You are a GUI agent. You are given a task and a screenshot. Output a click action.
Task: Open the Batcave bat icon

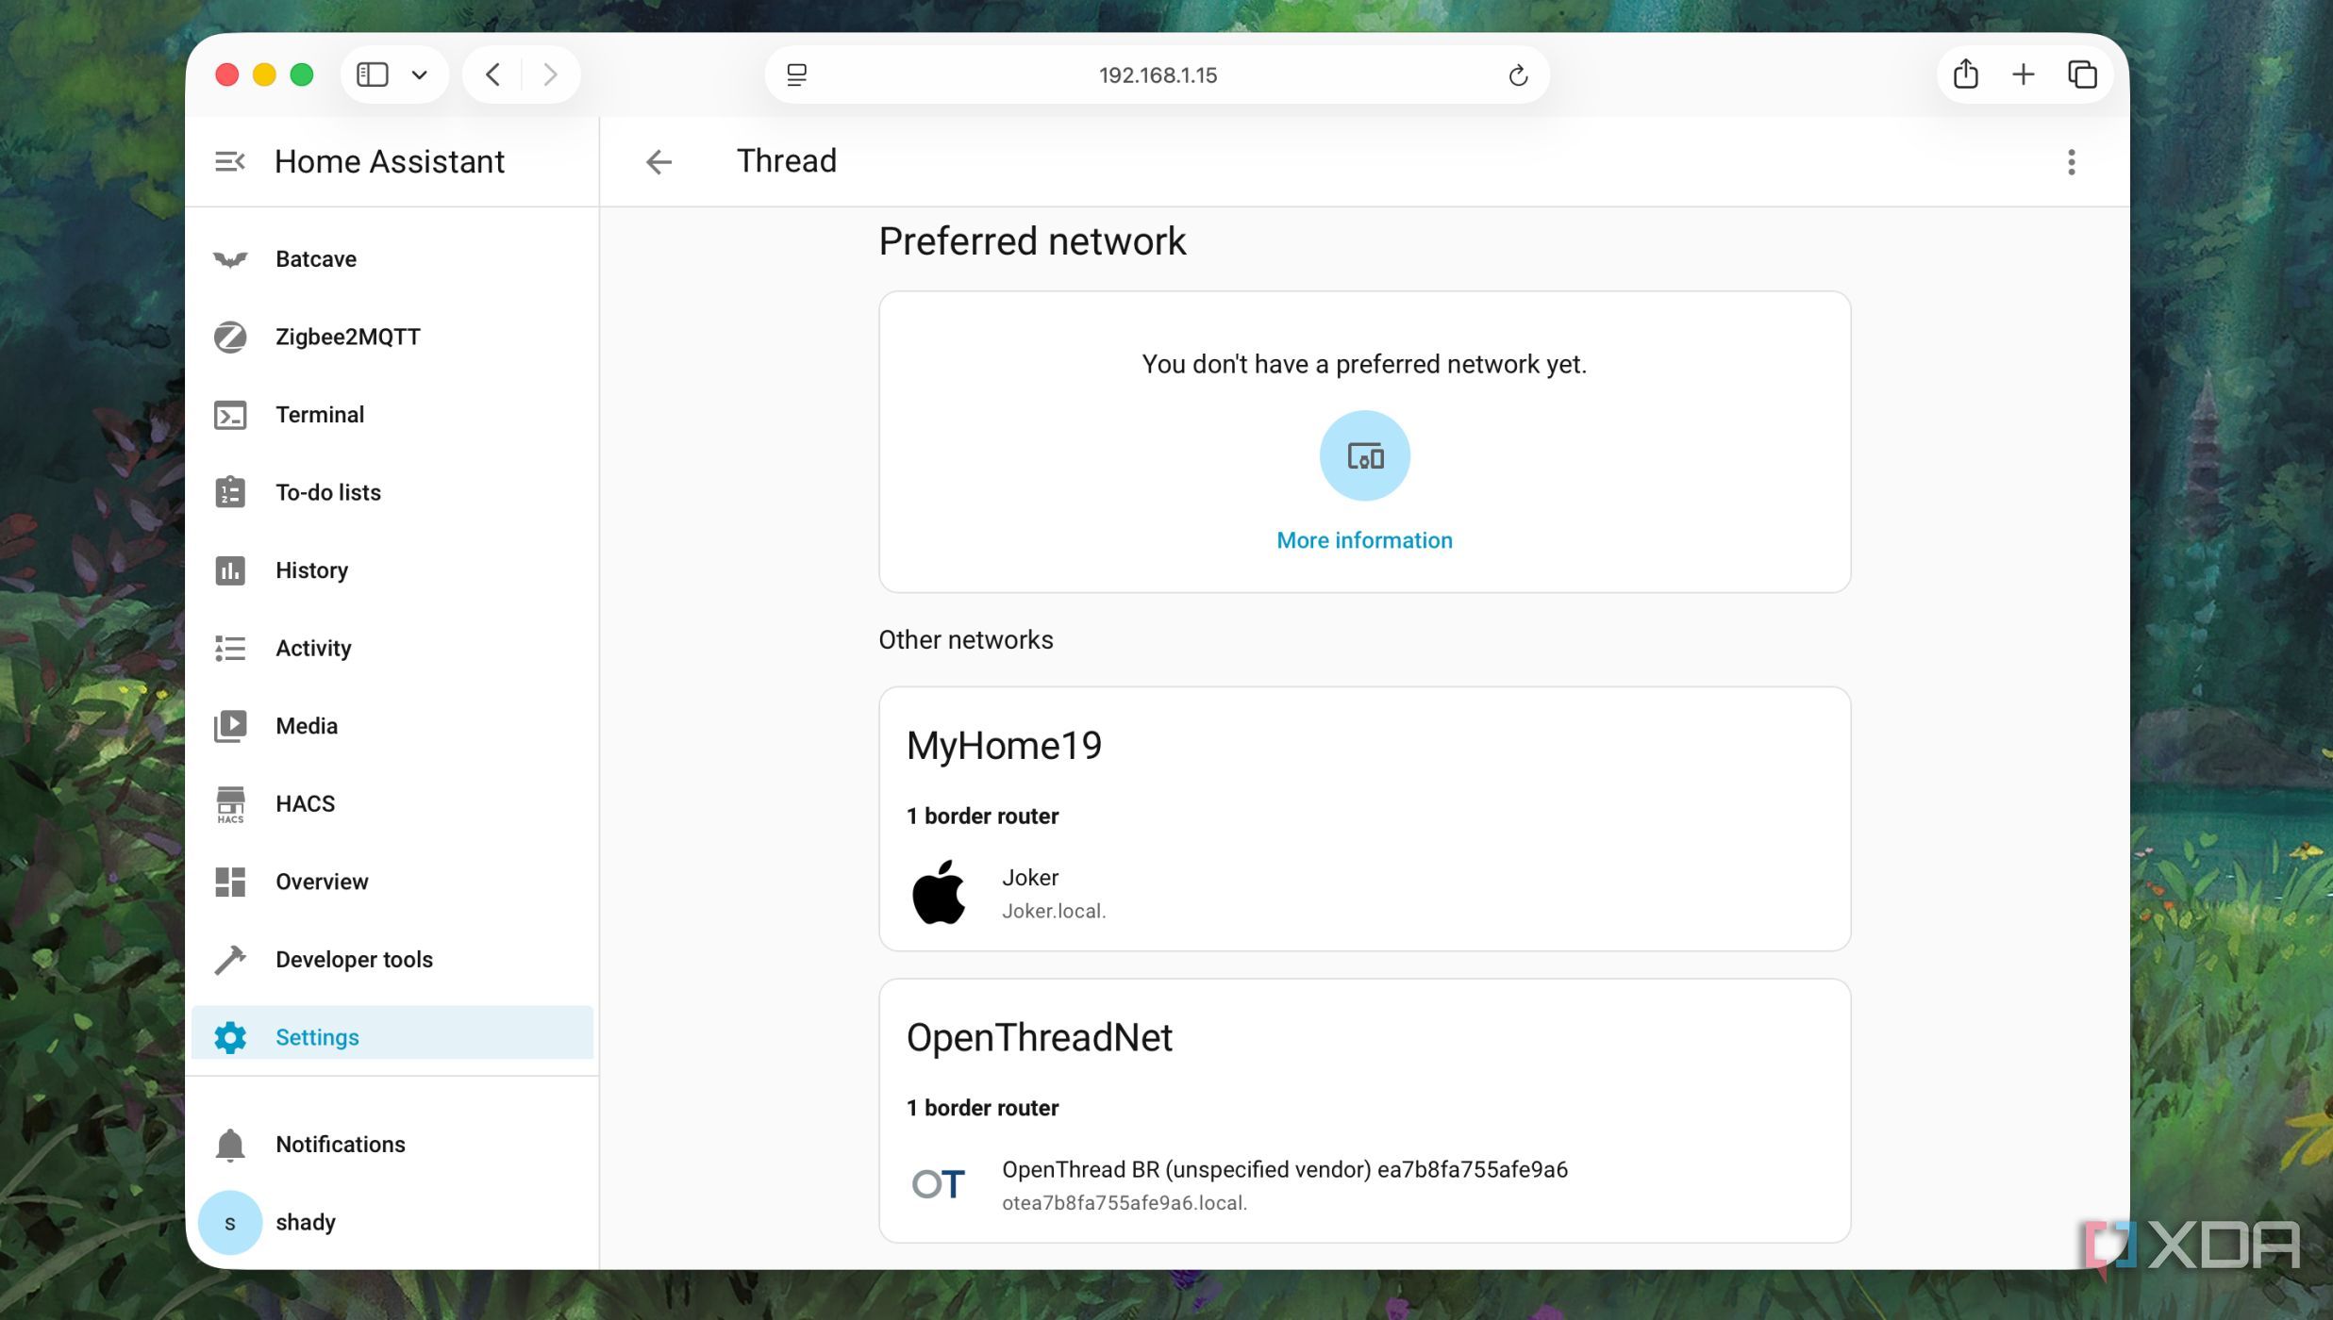click(229, 259)
